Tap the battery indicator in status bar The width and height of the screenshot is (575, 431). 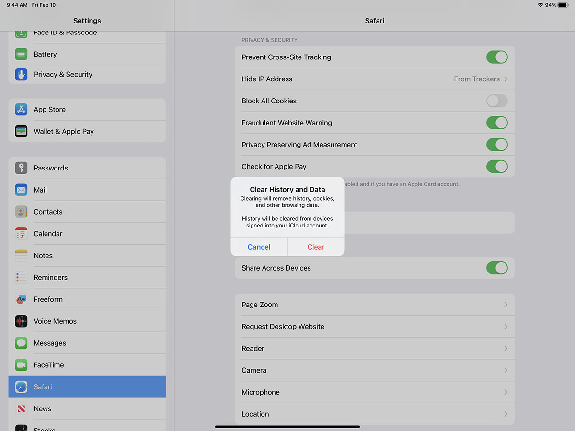[x=564, y=5]
